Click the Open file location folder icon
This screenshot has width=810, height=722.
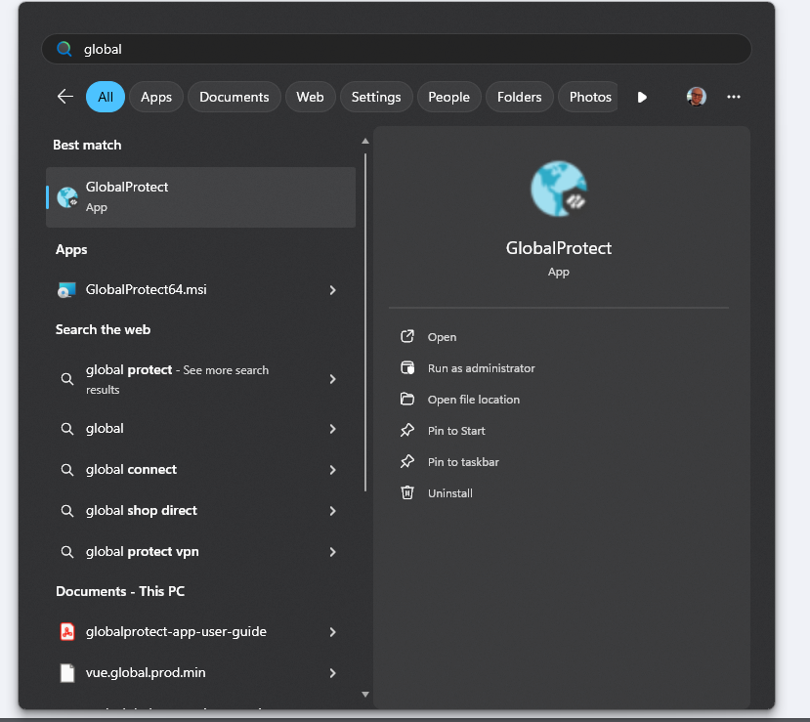(x=407, y=400)
